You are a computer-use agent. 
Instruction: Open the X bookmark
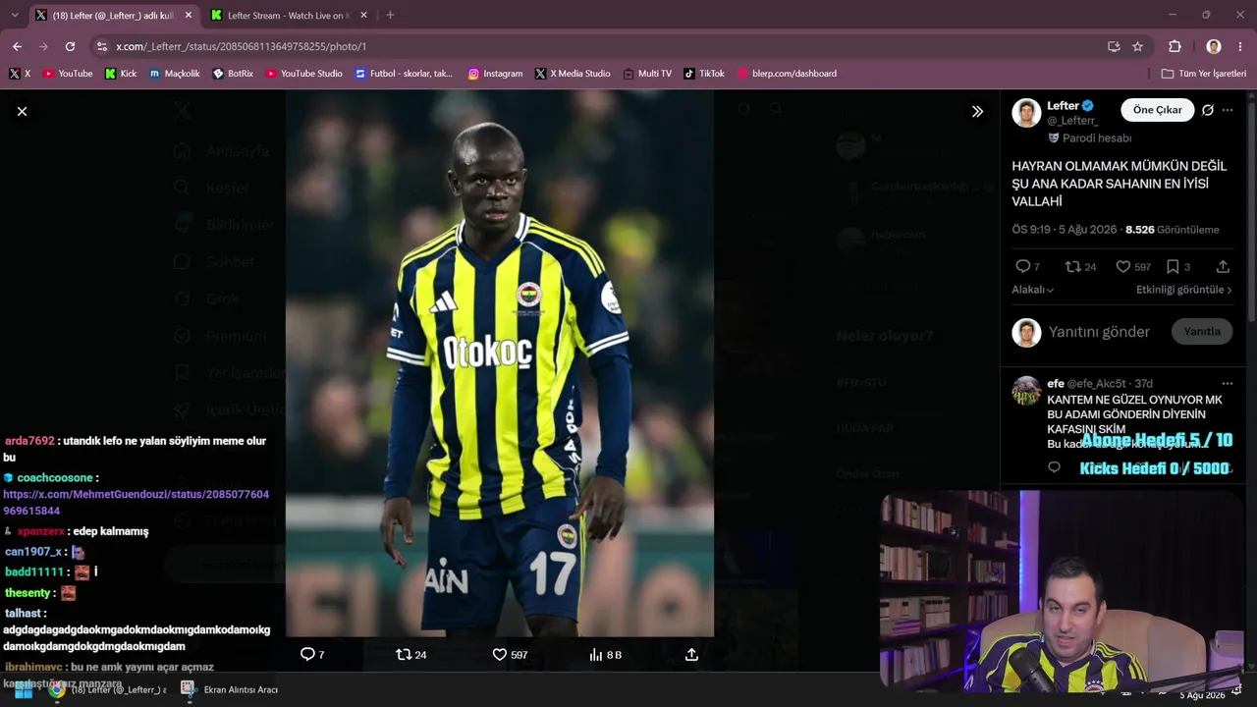click(x=20, y=74)
